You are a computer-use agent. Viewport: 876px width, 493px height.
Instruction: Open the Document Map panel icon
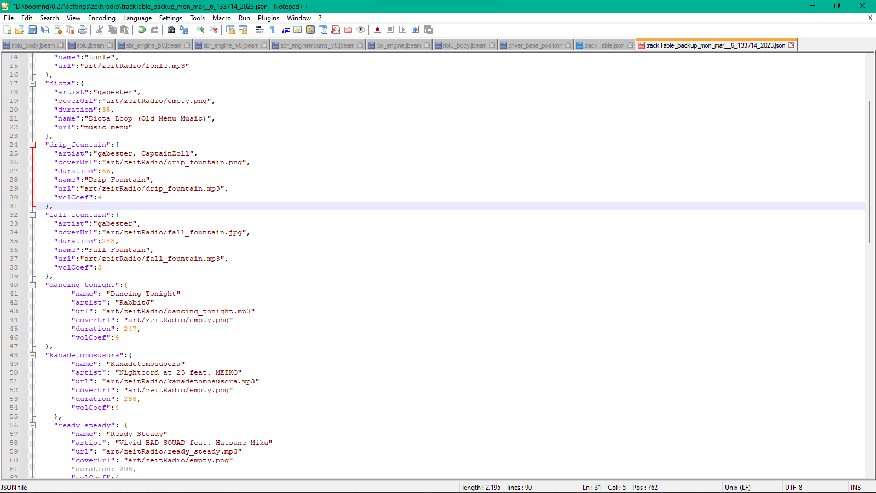[x=310, y=30]
